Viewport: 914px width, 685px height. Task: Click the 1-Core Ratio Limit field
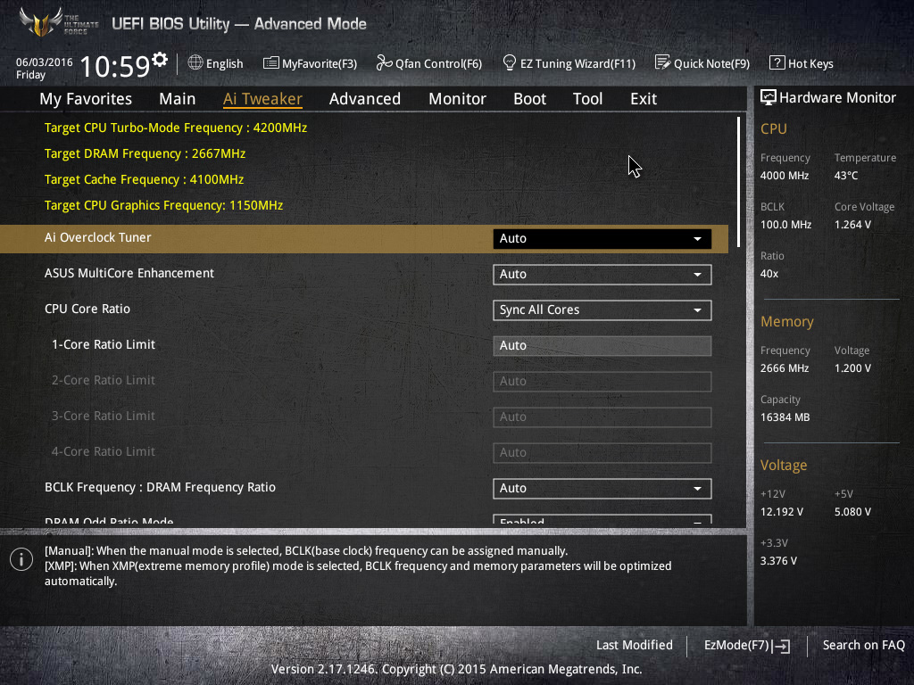tap(602, 346)
